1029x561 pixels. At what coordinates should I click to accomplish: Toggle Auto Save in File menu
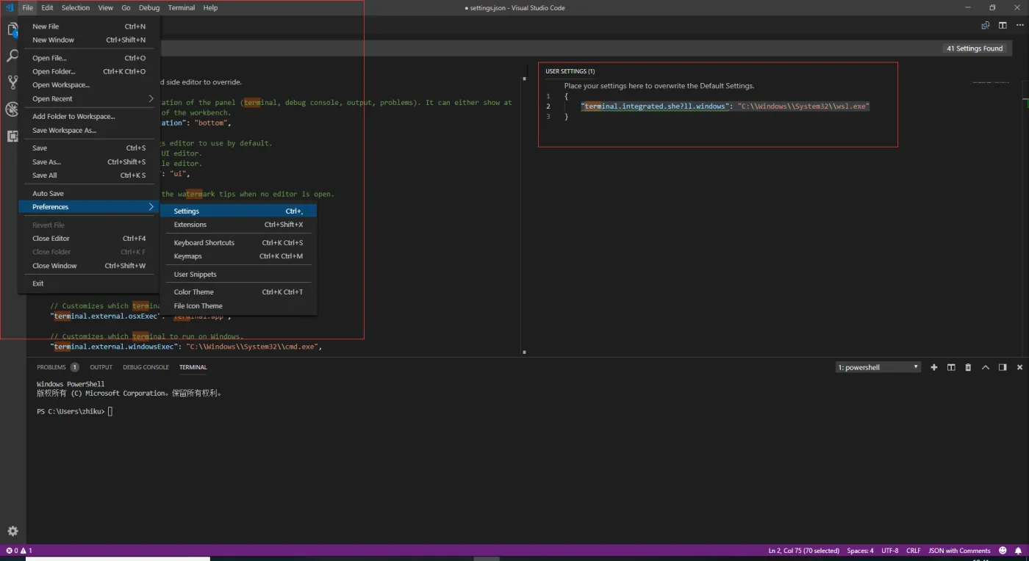pyautogui.click(x=49, y=193)
